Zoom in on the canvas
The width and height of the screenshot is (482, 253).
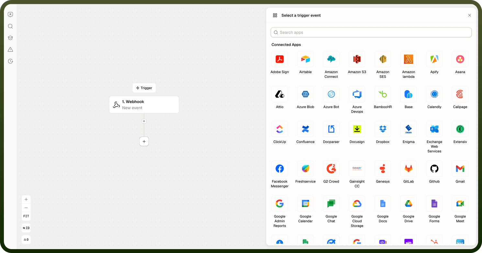tap(26, 199)
